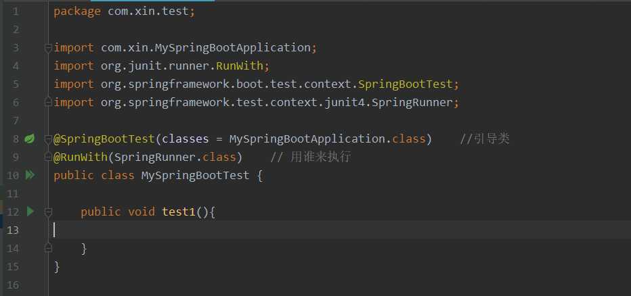Click the package name com.xin.test
The height and width of the screenshot is (296, 631).
(148, 11)
